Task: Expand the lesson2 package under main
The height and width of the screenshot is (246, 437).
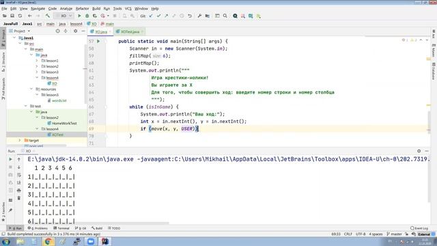Action: (37, 66)
